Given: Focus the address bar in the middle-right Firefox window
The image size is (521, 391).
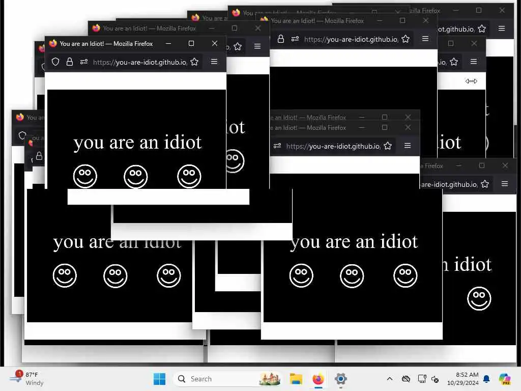Looking at the screenshot, I should 333,146.
